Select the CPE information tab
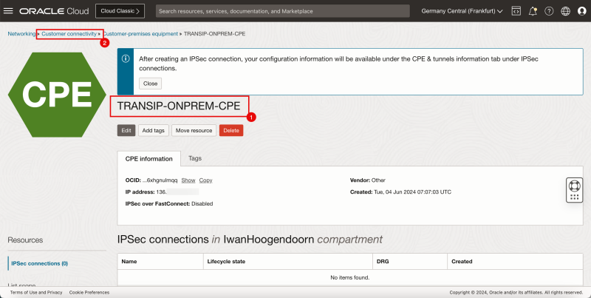 pyautogui.click(x=148, y=158)
